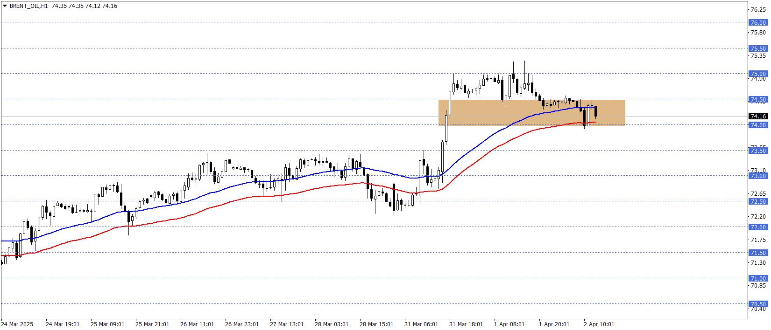Image resolution: width=771 pixels, height=330 pixels.
Task: Click the 76.00 horizontal level price tag
Action: tap(758, 22)
